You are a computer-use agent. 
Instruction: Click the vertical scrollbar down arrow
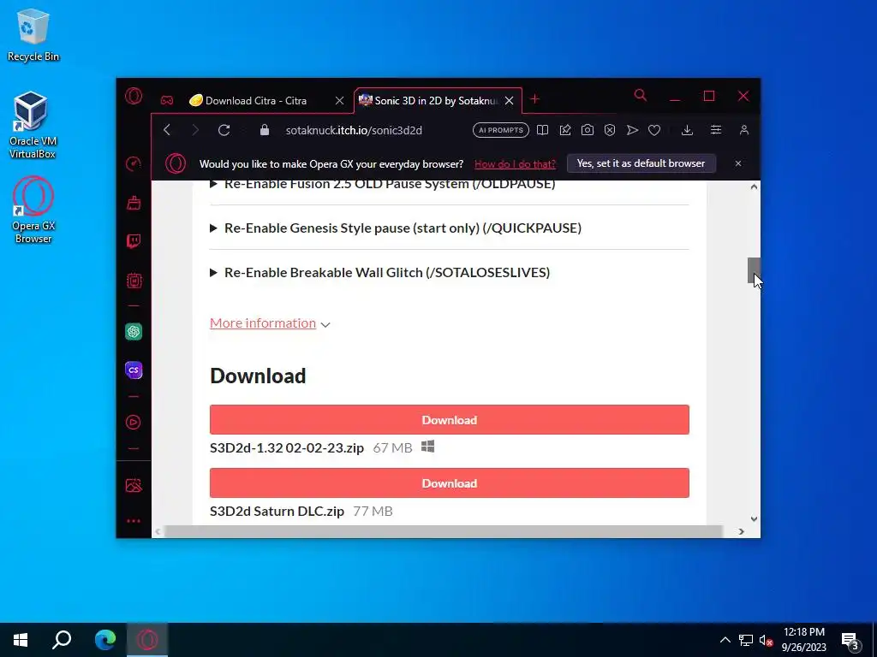point(754,518)
